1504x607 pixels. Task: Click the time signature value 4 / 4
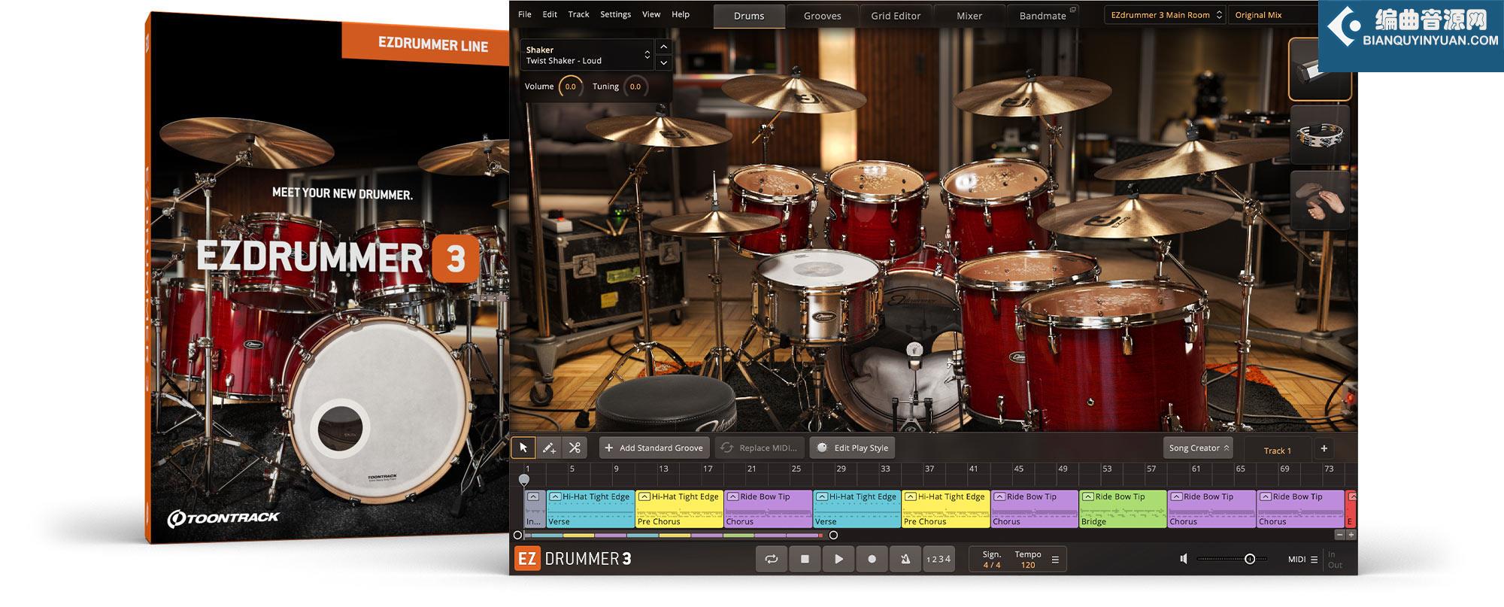click(992, 565)
